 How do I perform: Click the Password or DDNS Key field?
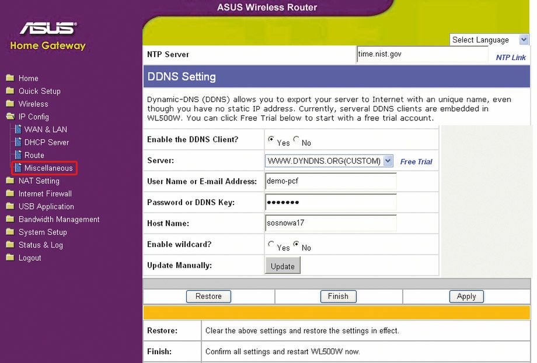point(331,202)
